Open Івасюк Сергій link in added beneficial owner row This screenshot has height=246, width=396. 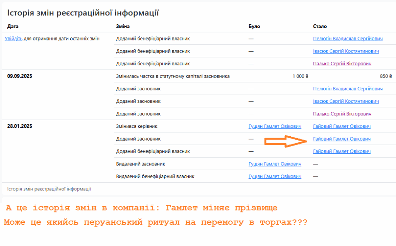coord(346,51)
